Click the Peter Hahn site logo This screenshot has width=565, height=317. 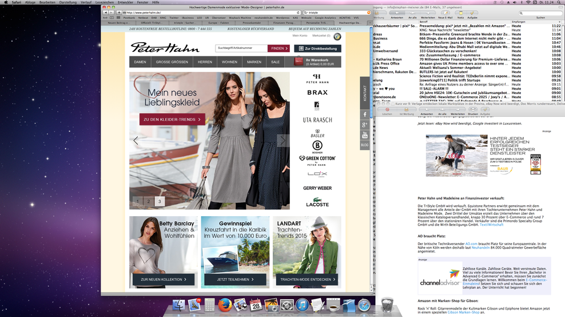(x=165, y=47)
